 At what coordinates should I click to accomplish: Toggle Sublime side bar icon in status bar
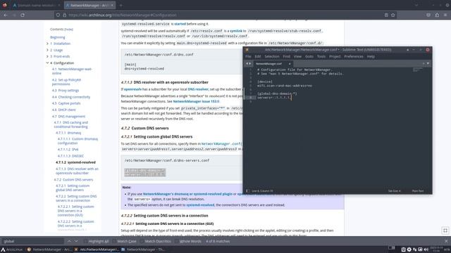coord(247,190)
